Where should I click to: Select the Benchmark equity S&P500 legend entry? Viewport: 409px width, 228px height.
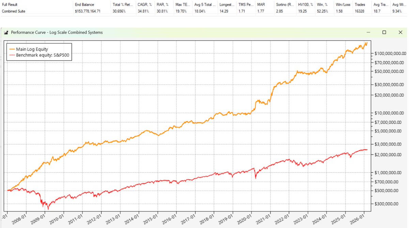[x=39, y=55]
